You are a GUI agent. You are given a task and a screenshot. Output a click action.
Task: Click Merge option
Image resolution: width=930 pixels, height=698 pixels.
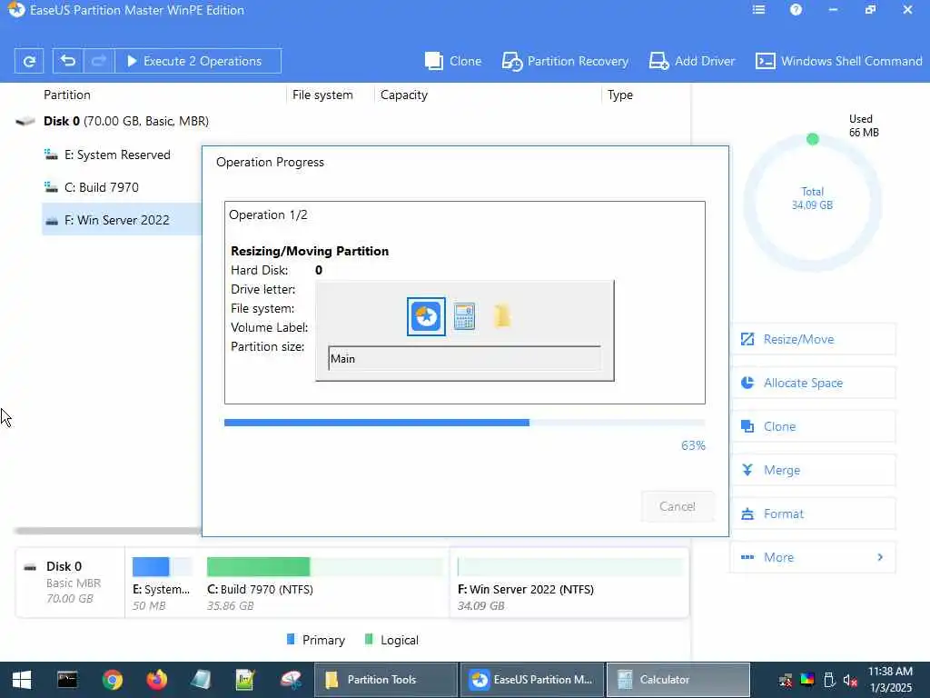[813, 470]
